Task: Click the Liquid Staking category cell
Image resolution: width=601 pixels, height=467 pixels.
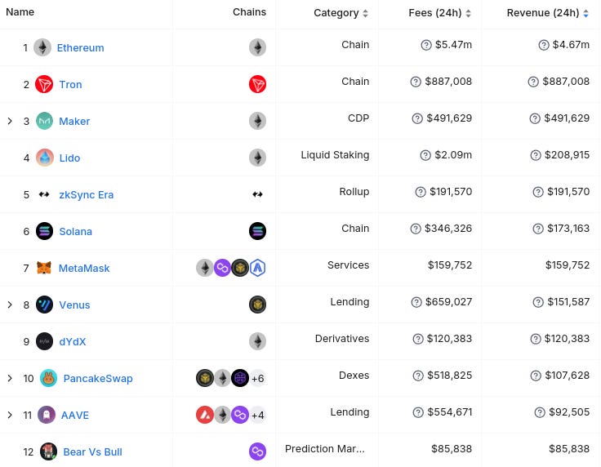Action: point(335,155)
